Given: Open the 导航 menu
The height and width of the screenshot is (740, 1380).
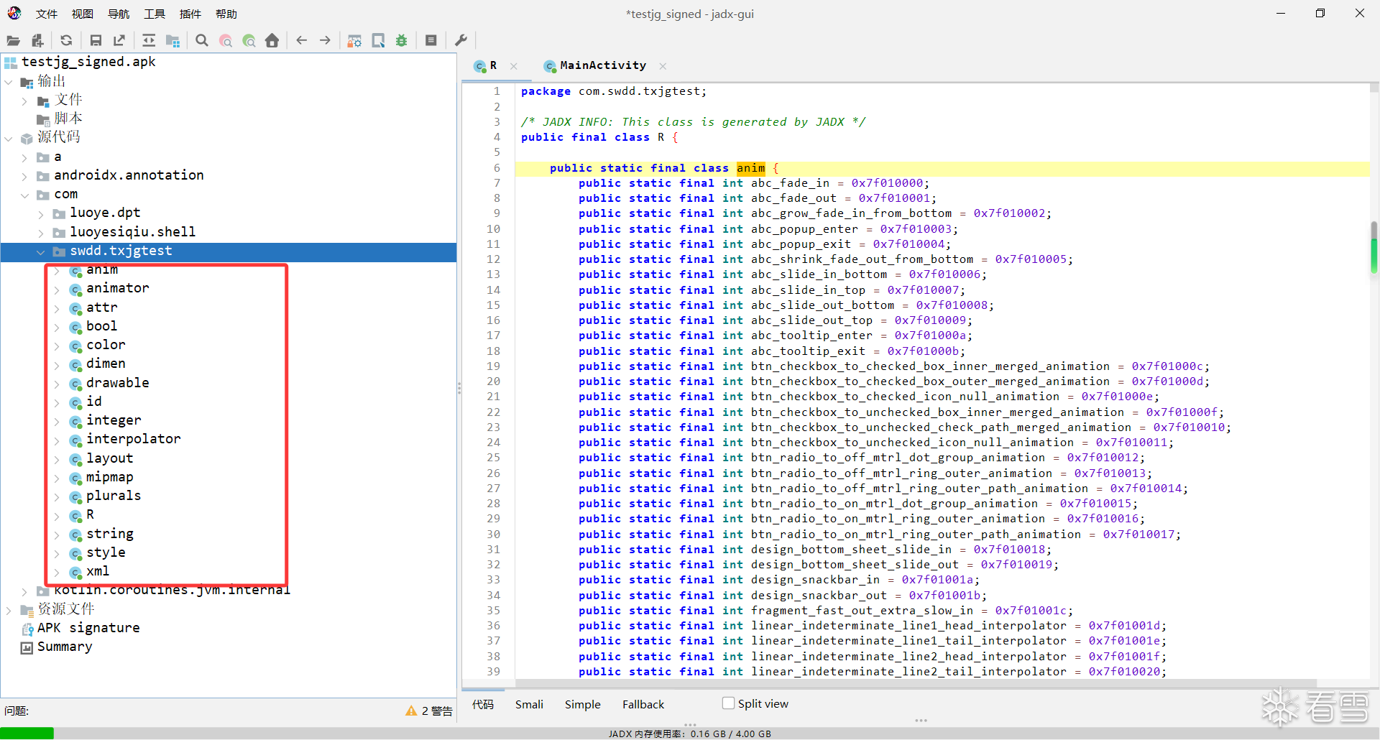Looking at the screenshot, I should 119,14.
